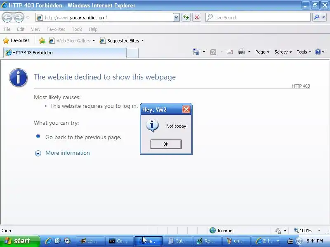
Task: Click the large blue information icon
Action: pyautogui.click(x=18, y=77)
